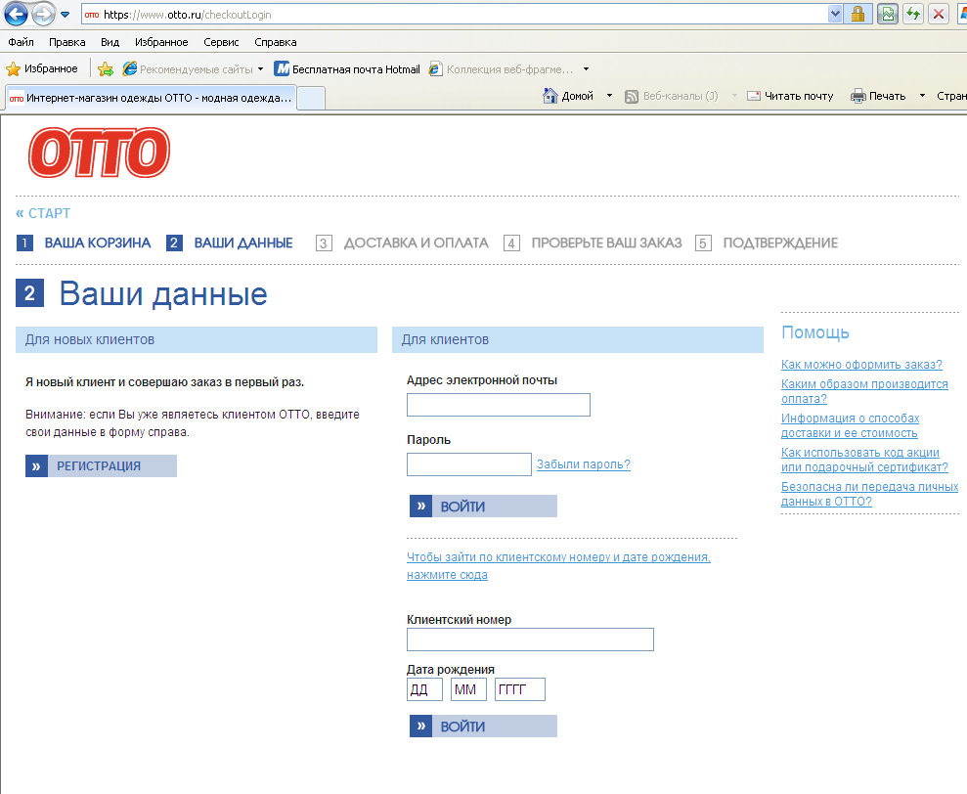Expand the Печать dropdown arrow
Screen dimensions: 967x794
click(x=922, y=96)
